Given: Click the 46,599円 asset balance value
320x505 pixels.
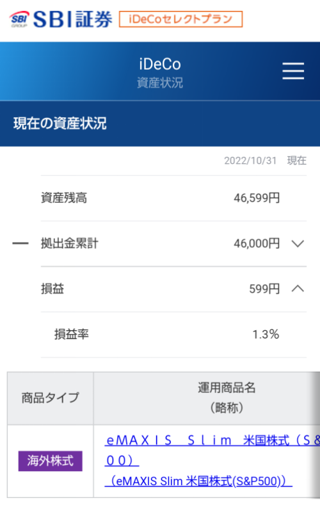Looking at the screenshot, I should tap(257, 198).
